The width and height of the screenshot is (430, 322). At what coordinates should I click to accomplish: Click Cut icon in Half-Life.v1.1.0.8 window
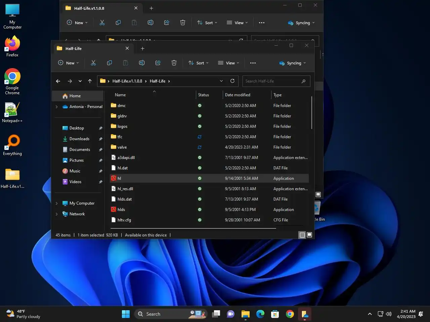tap(102, 22)
